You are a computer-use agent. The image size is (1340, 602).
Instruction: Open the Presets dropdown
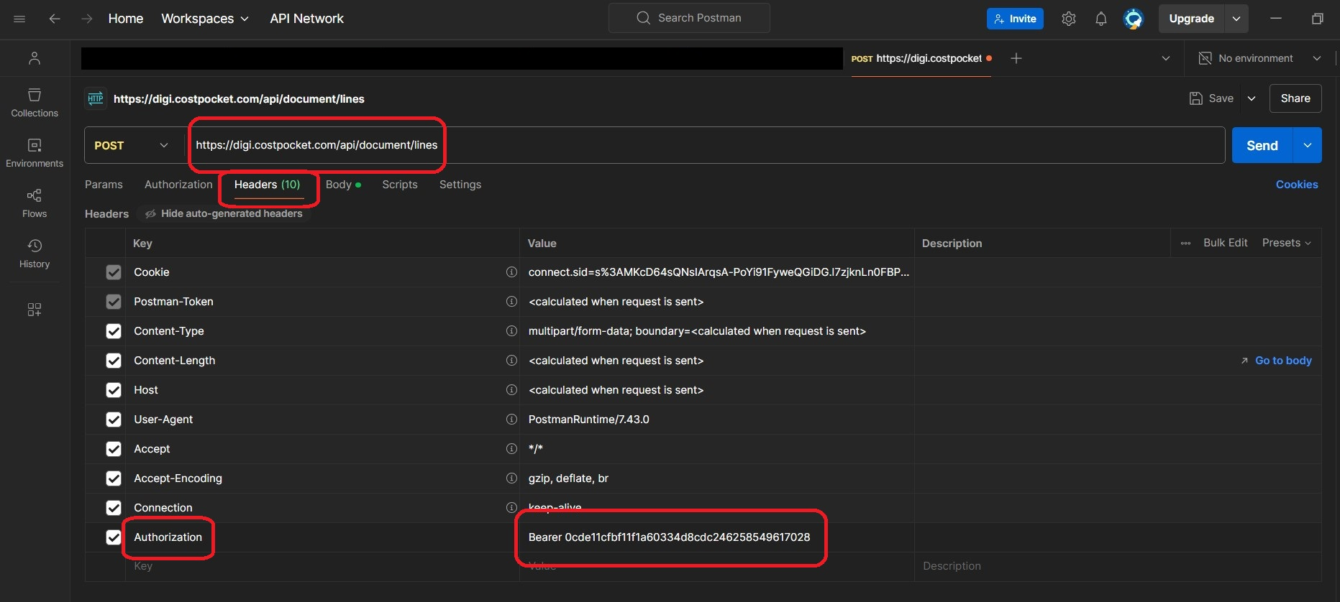[1286, 243]
